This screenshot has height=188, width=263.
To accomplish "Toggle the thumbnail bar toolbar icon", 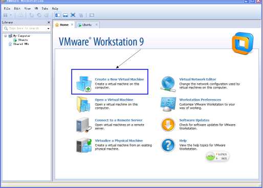I will point(65,15).
